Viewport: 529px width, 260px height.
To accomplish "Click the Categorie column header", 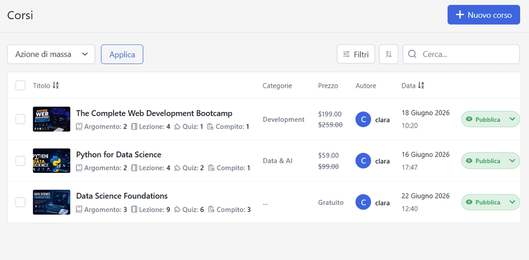I will click(x=277, y=86).
